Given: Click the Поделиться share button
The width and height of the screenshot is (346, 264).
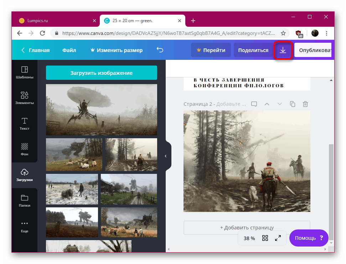Looking at the screenshot, I should (253, 50).
